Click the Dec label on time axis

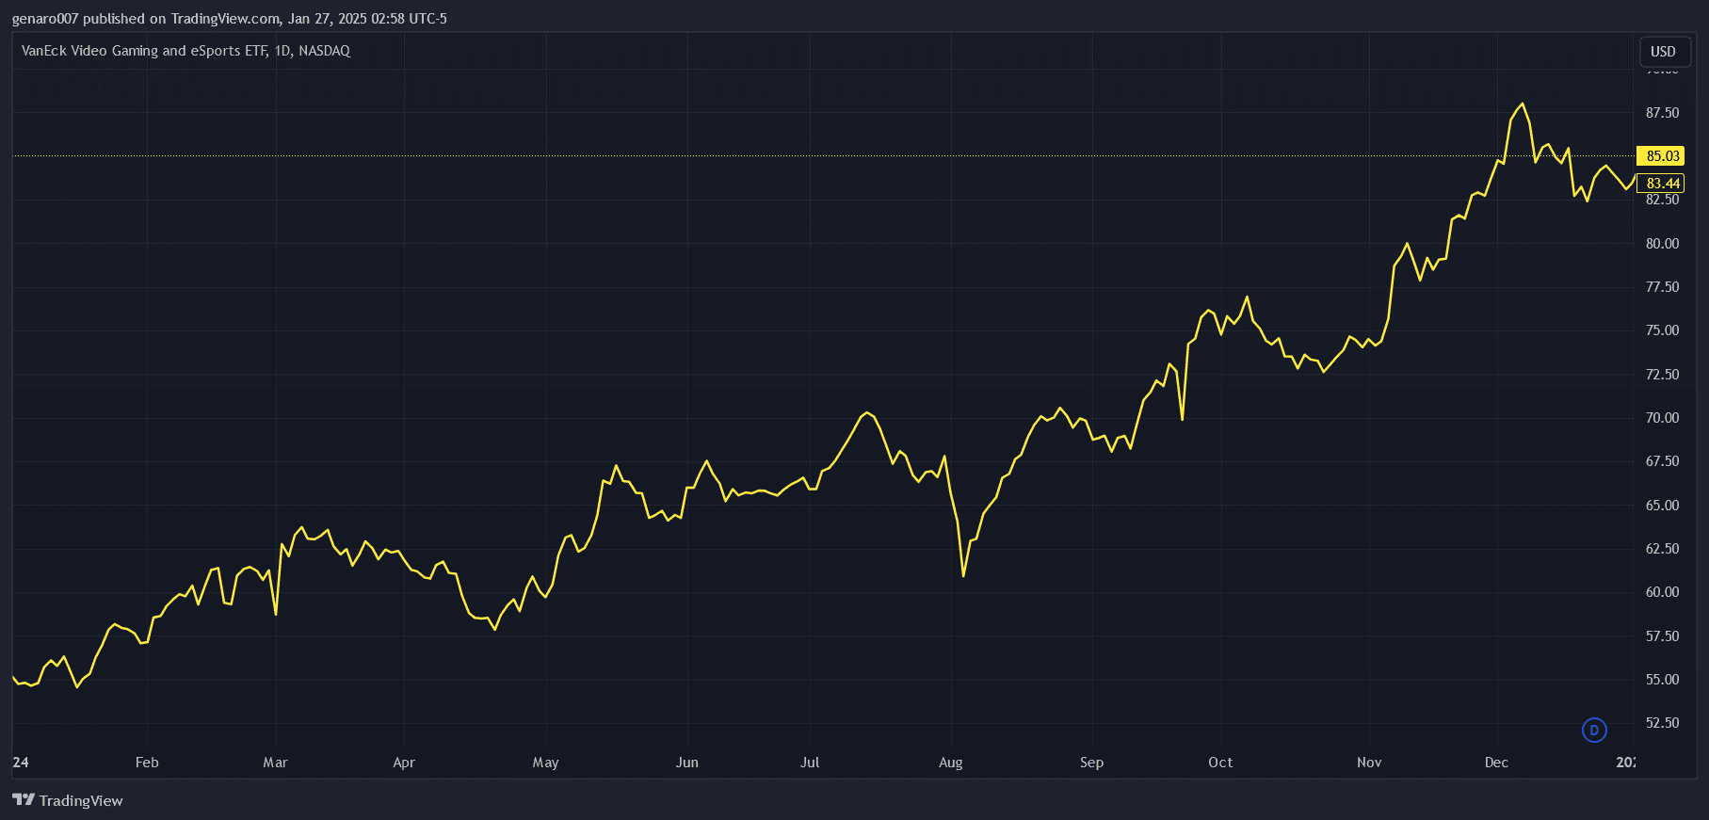pyautogui.click(x=1496, y=763)
